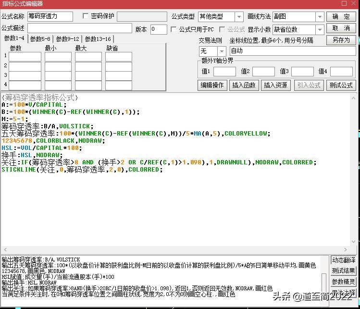The image size is (360, 309).
Task: Click the translation panel vertical scrollbar
Action: (x=324, y=284)
